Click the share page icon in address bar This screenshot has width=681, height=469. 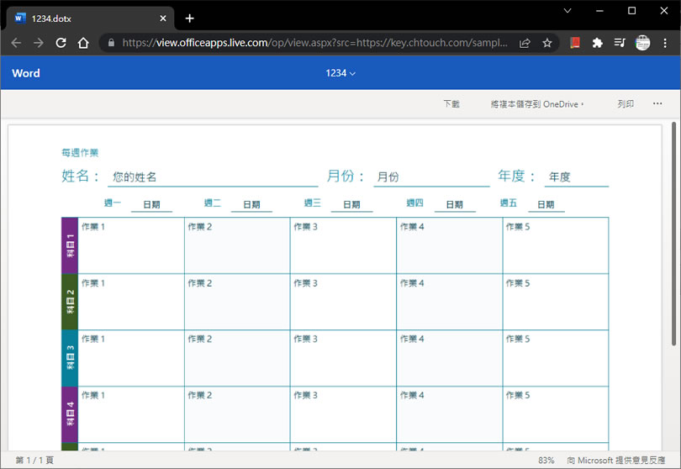(x=525, y=43)
